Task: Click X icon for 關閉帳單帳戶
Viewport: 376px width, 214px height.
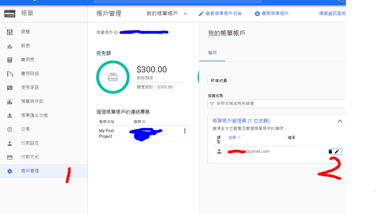Action: (257, 14)
